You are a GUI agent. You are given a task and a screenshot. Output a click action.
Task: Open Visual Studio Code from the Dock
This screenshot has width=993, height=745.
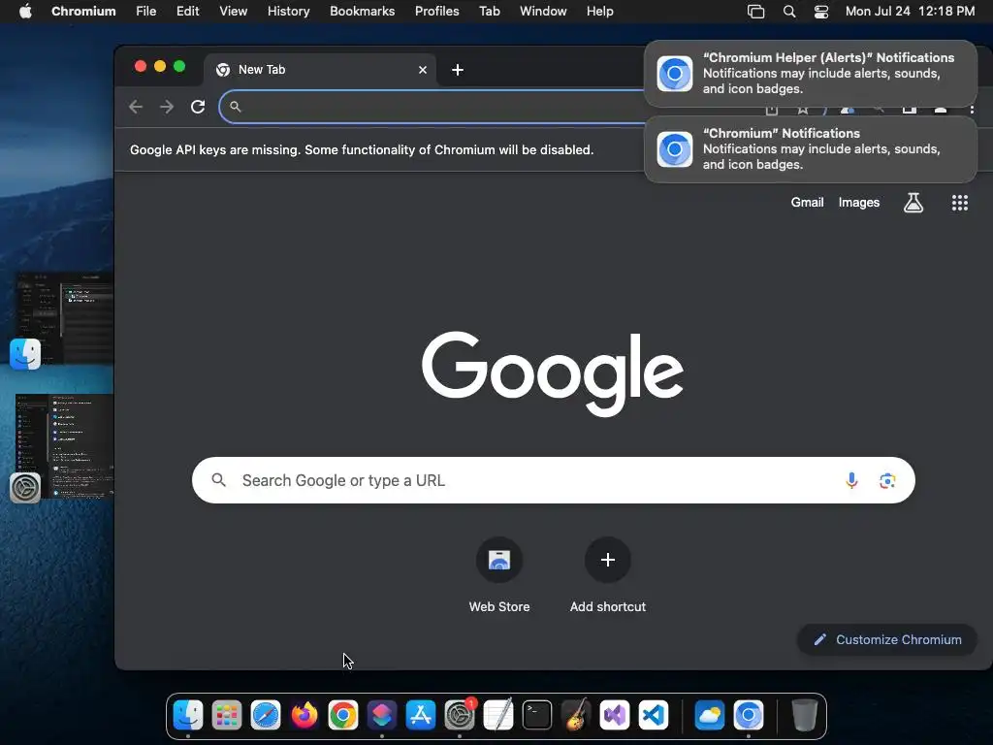653,716
